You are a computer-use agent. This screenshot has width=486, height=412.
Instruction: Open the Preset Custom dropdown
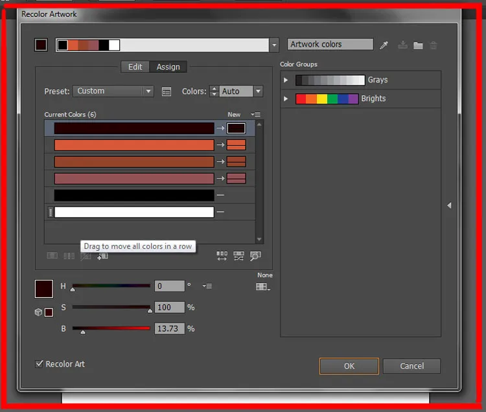pos(113,91)
